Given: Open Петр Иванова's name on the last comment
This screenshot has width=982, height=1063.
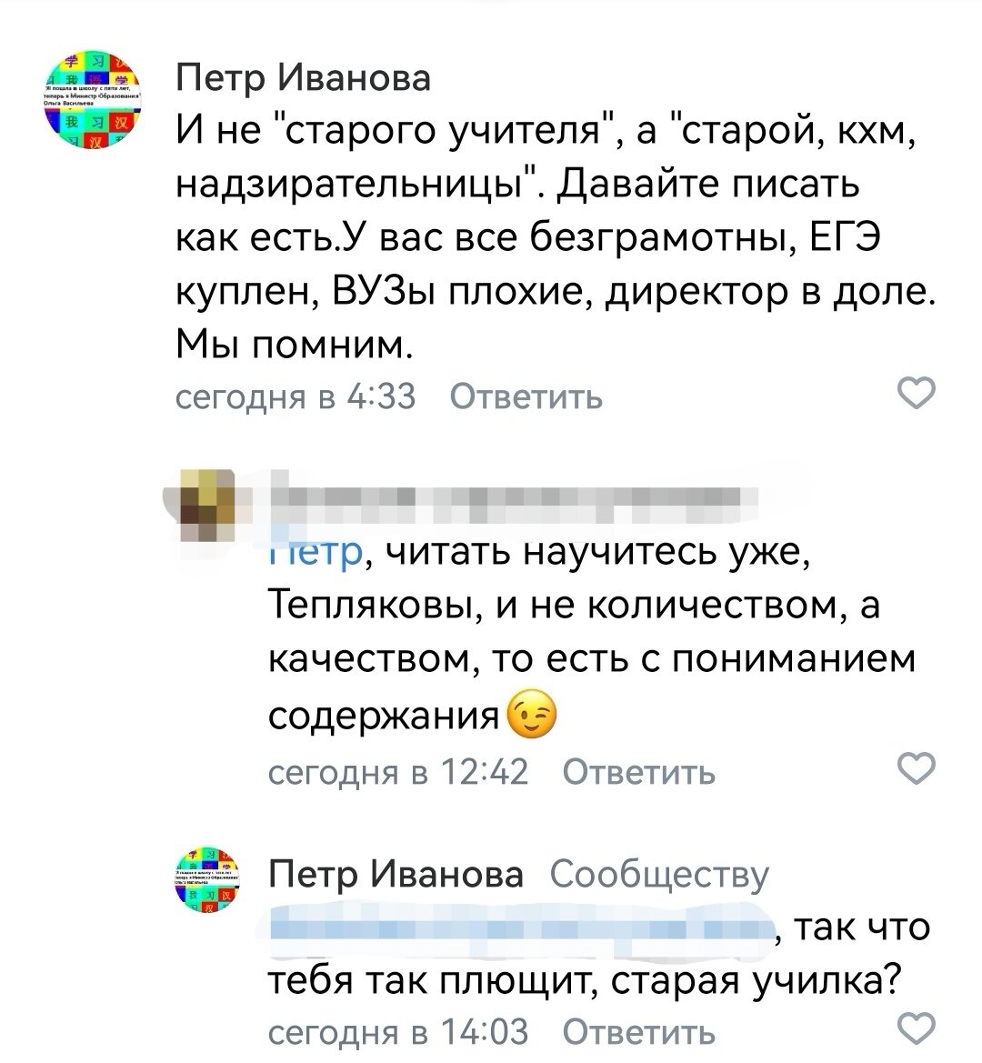Looking at the screenshot, I should pyautogui.click(x=396, y=876).
